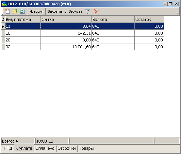Click the Закрыть... toolbar button
The height and width of the screenshot is (154, 181).
[57, 11]
